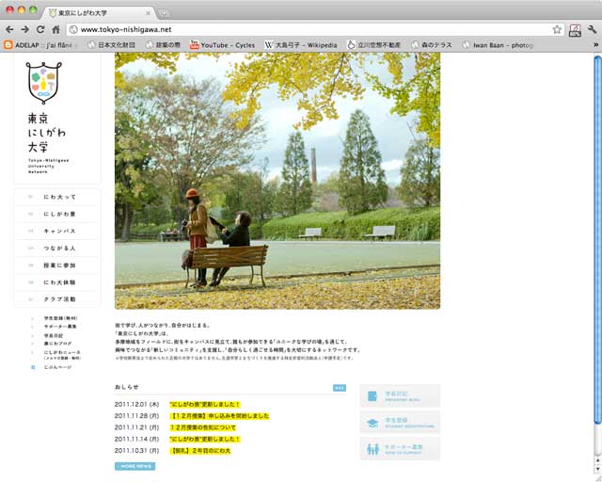The height and width of the screenshot is (482, 602).
Task: Open the 2011.11.28 【12月授業】 news headline
Action: pos(219,416)
